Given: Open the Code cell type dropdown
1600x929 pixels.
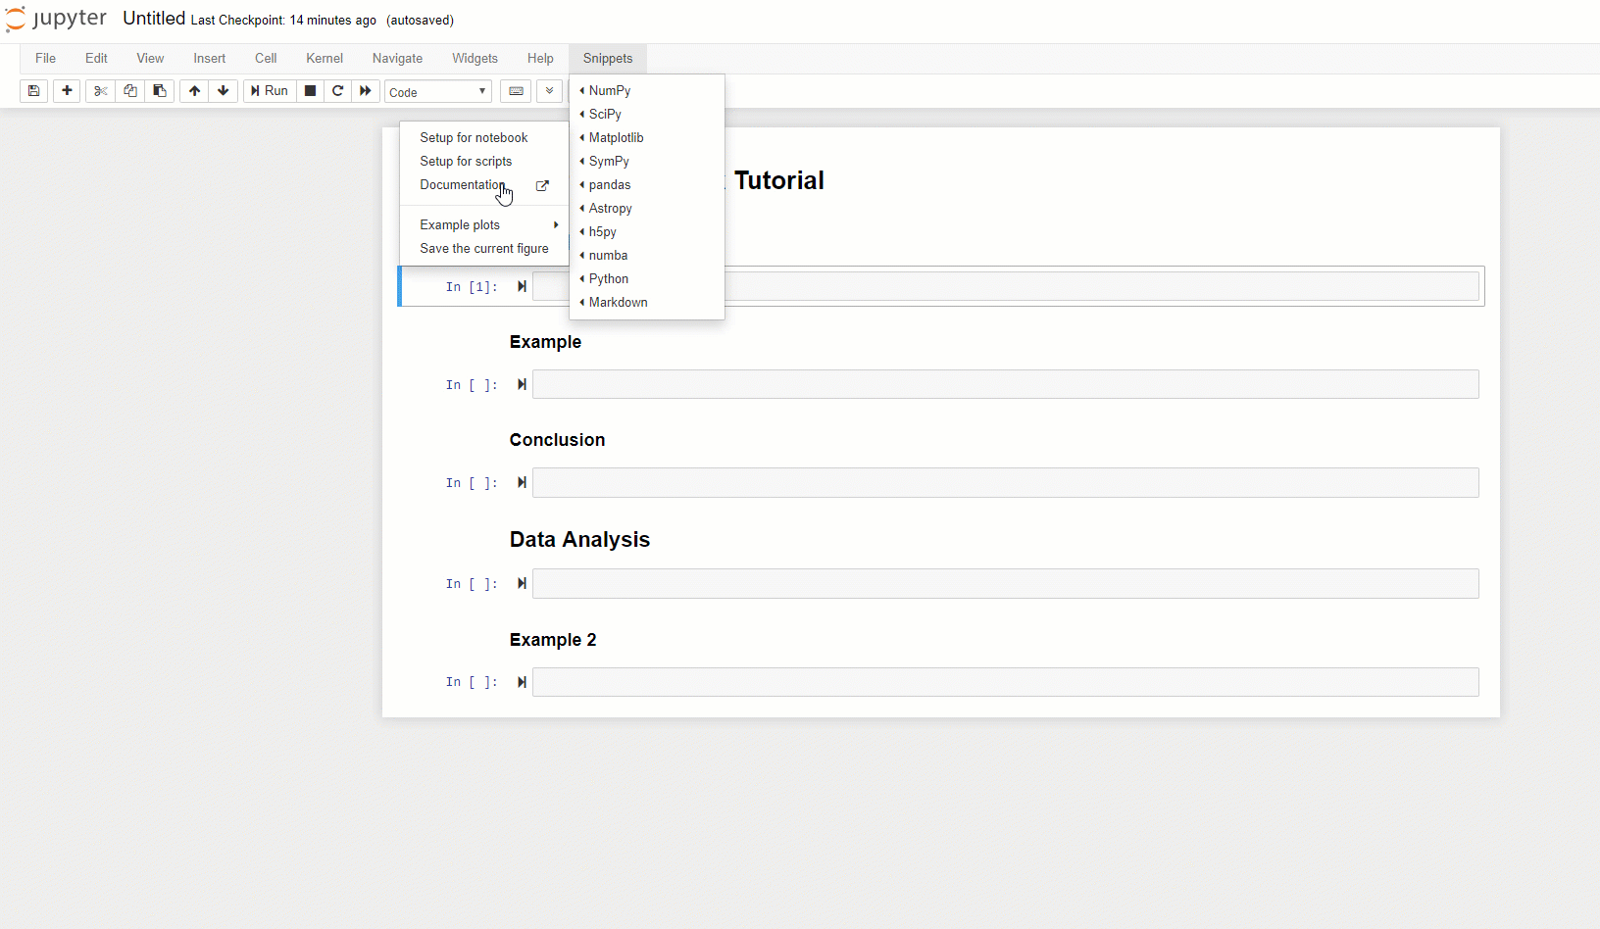Looking at the screenshot, I should (x=438, y=91).
